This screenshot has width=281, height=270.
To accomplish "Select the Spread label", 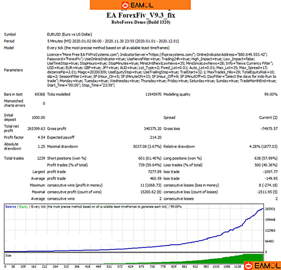I will [169, 117].
